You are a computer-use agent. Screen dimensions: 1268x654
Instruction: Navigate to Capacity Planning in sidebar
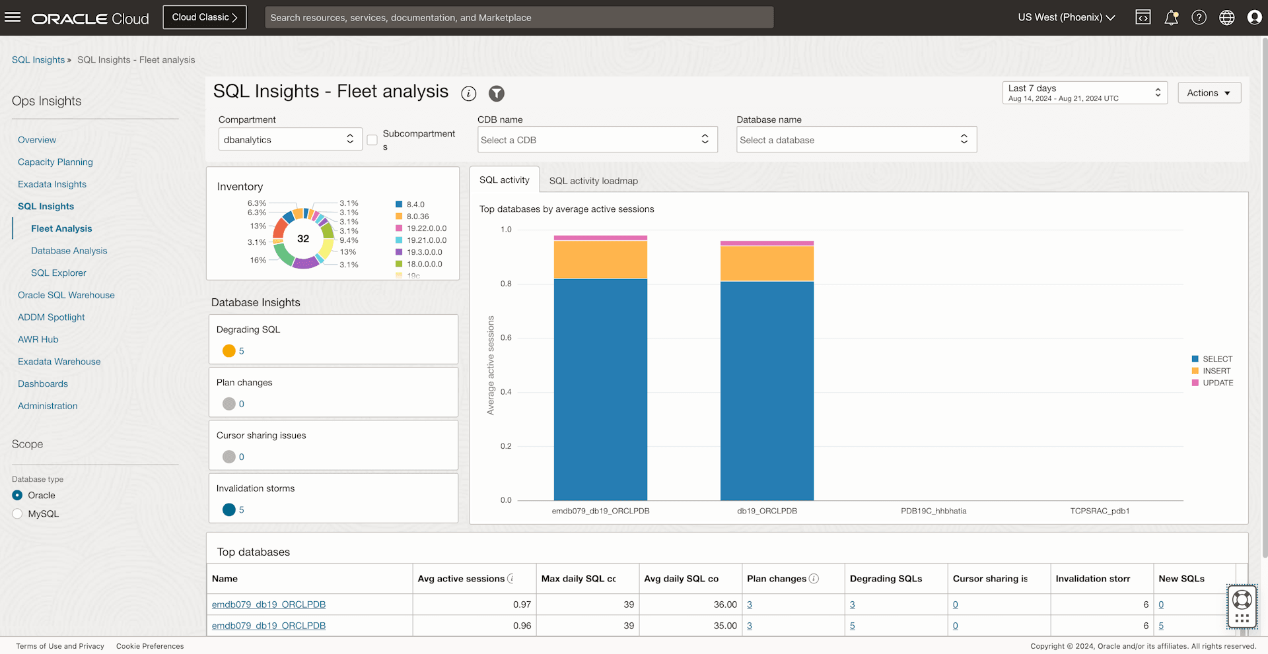point(55,162)
